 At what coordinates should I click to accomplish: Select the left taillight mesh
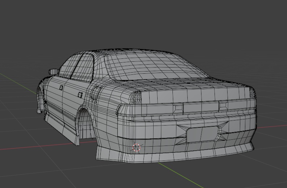point(136,97)
